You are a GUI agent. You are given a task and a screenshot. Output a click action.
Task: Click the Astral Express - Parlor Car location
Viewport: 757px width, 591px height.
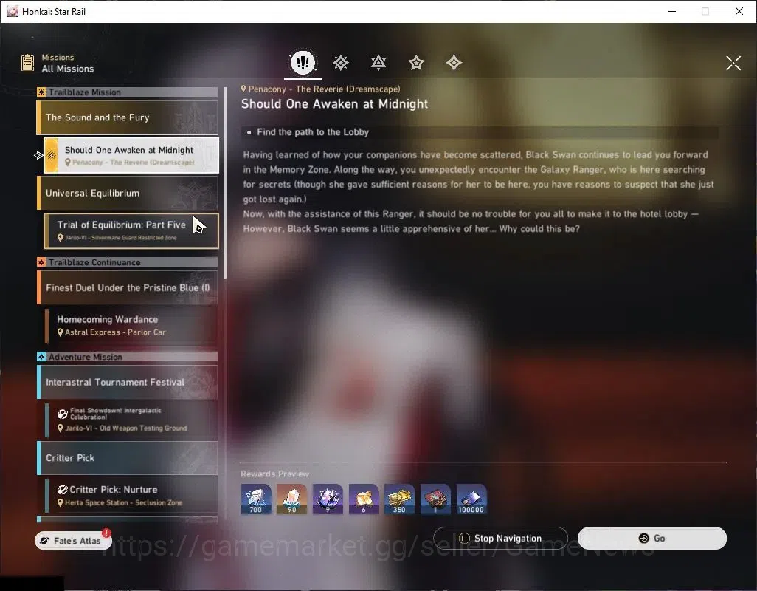[x=111, y=332]
